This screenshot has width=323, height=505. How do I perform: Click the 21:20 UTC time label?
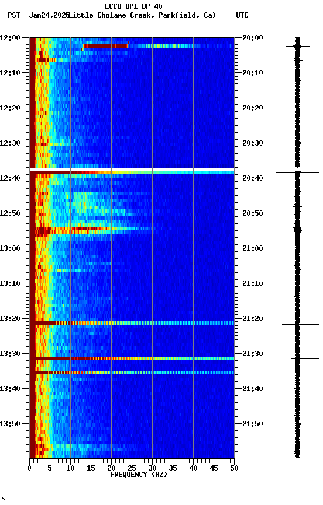(252, 319)
